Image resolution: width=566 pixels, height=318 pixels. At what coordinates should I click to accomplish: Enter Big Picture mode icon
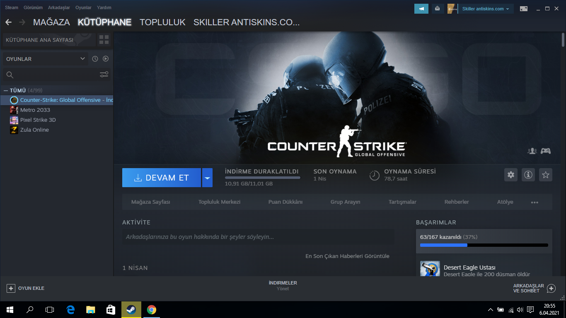pyautogui.click(x=524, y=9)
